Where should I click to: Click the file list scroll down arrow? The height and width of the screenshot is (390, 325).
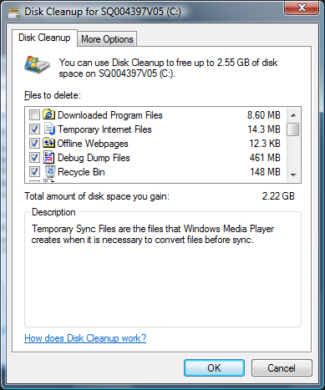(293, 175)
